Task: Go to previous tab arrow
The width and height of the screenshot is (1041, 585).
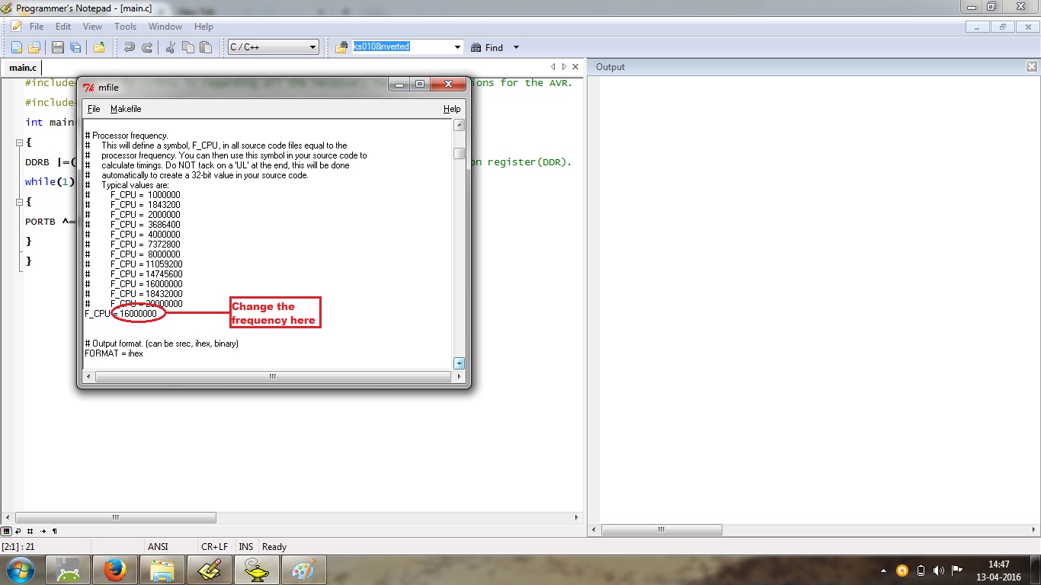Action: point(553,67)
